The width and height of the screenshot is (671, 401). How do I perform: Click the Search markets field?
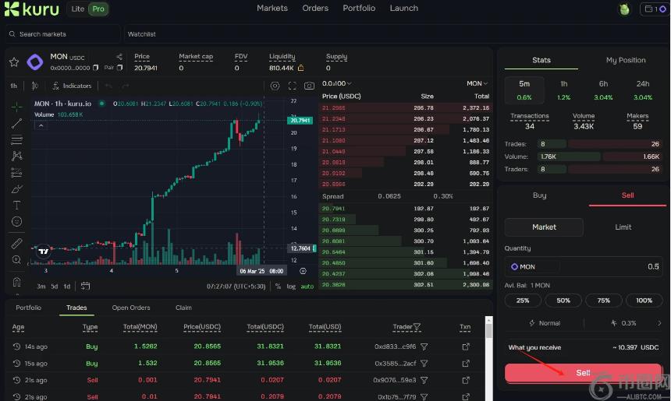(x=62, y=34)
